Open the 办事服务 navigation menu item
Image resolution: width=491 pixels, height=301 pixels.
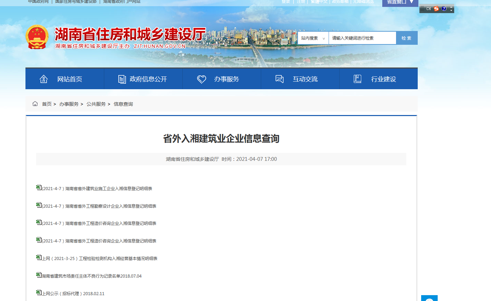click(x=226, y=79)
